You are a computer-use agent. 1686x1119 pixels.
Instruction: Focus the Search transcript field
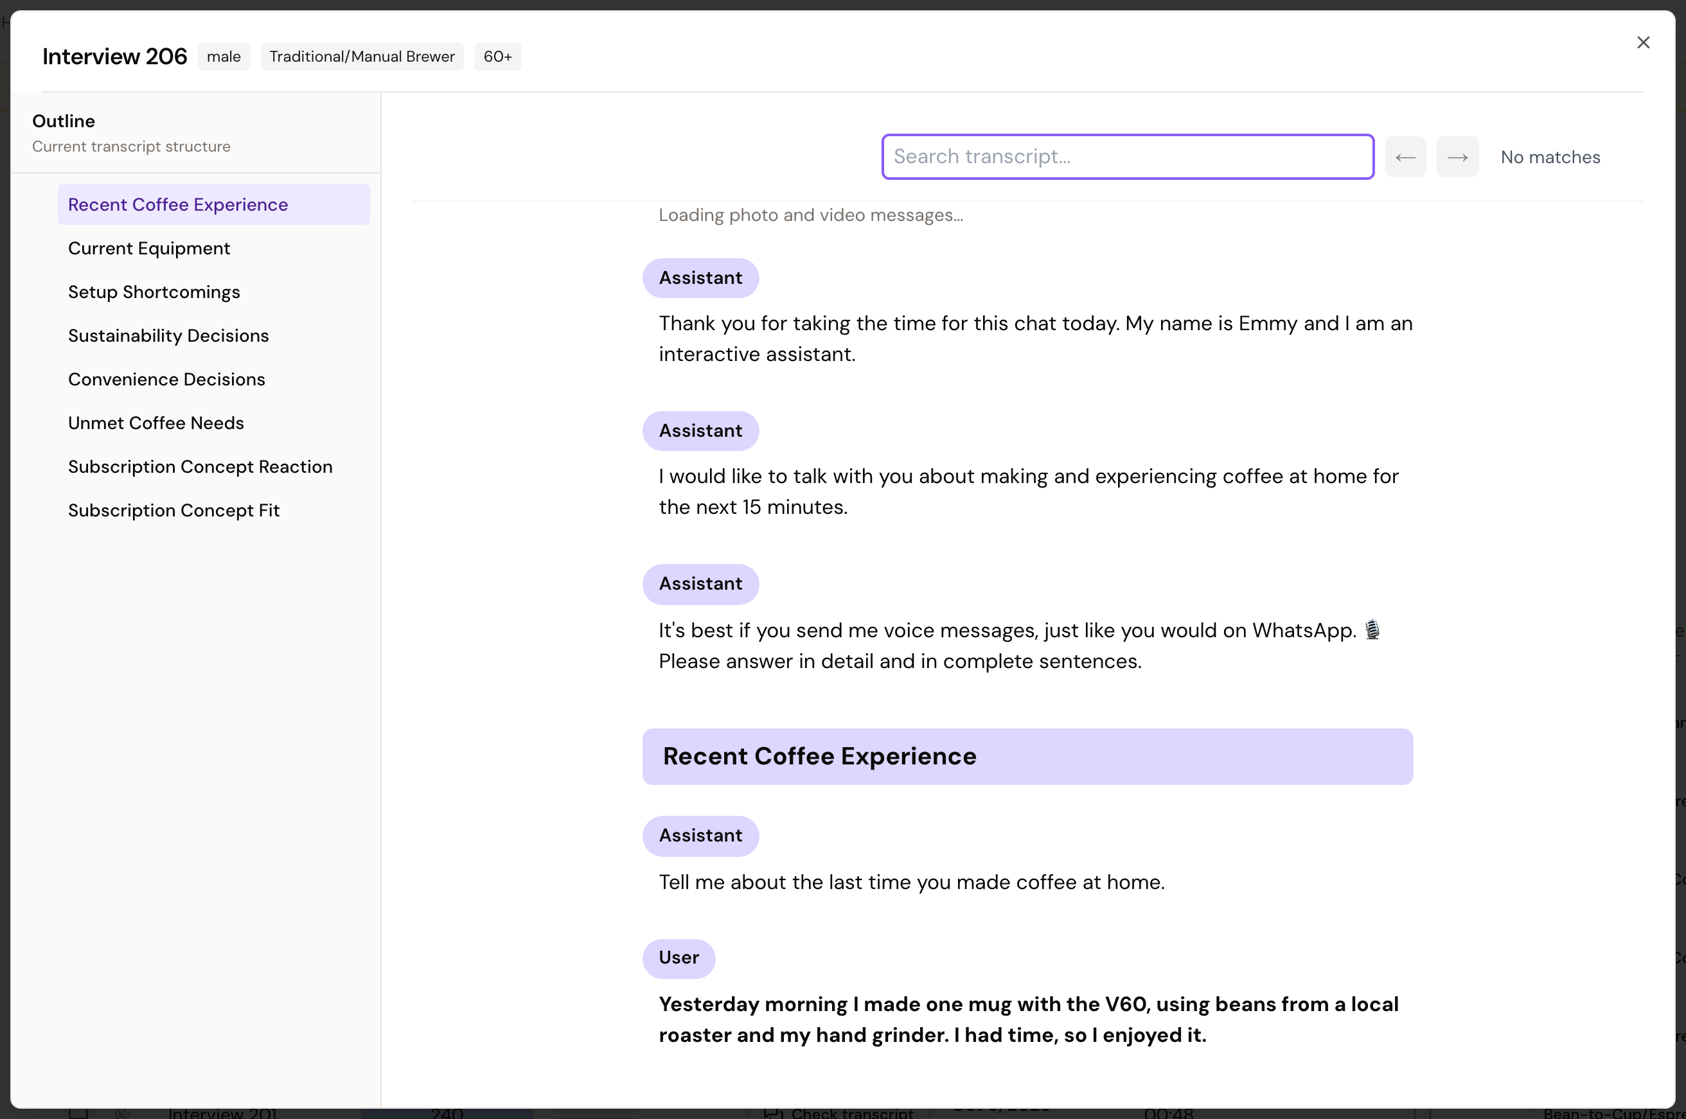(1128, 156)
